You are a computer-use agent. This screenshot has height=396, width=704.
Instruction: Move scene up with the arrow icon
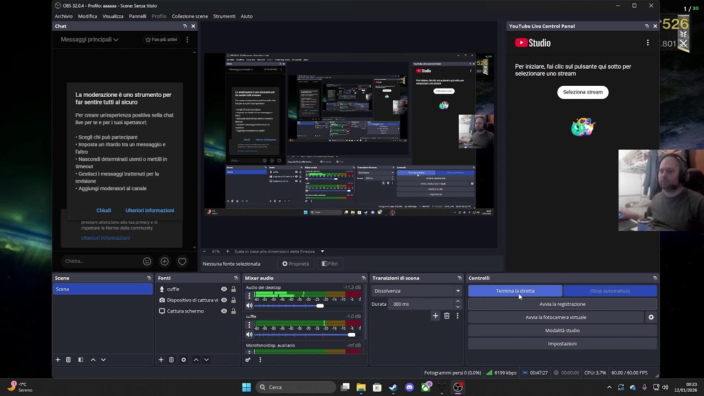tap(93, 360)
